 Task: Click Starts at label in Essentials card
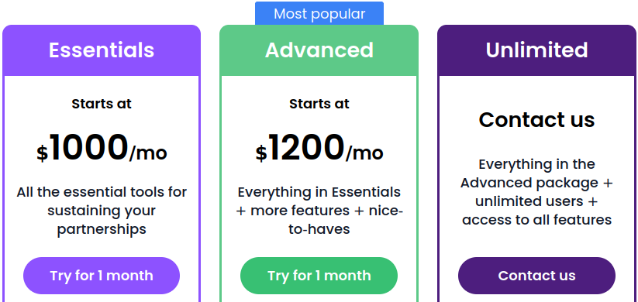point(102,104)
